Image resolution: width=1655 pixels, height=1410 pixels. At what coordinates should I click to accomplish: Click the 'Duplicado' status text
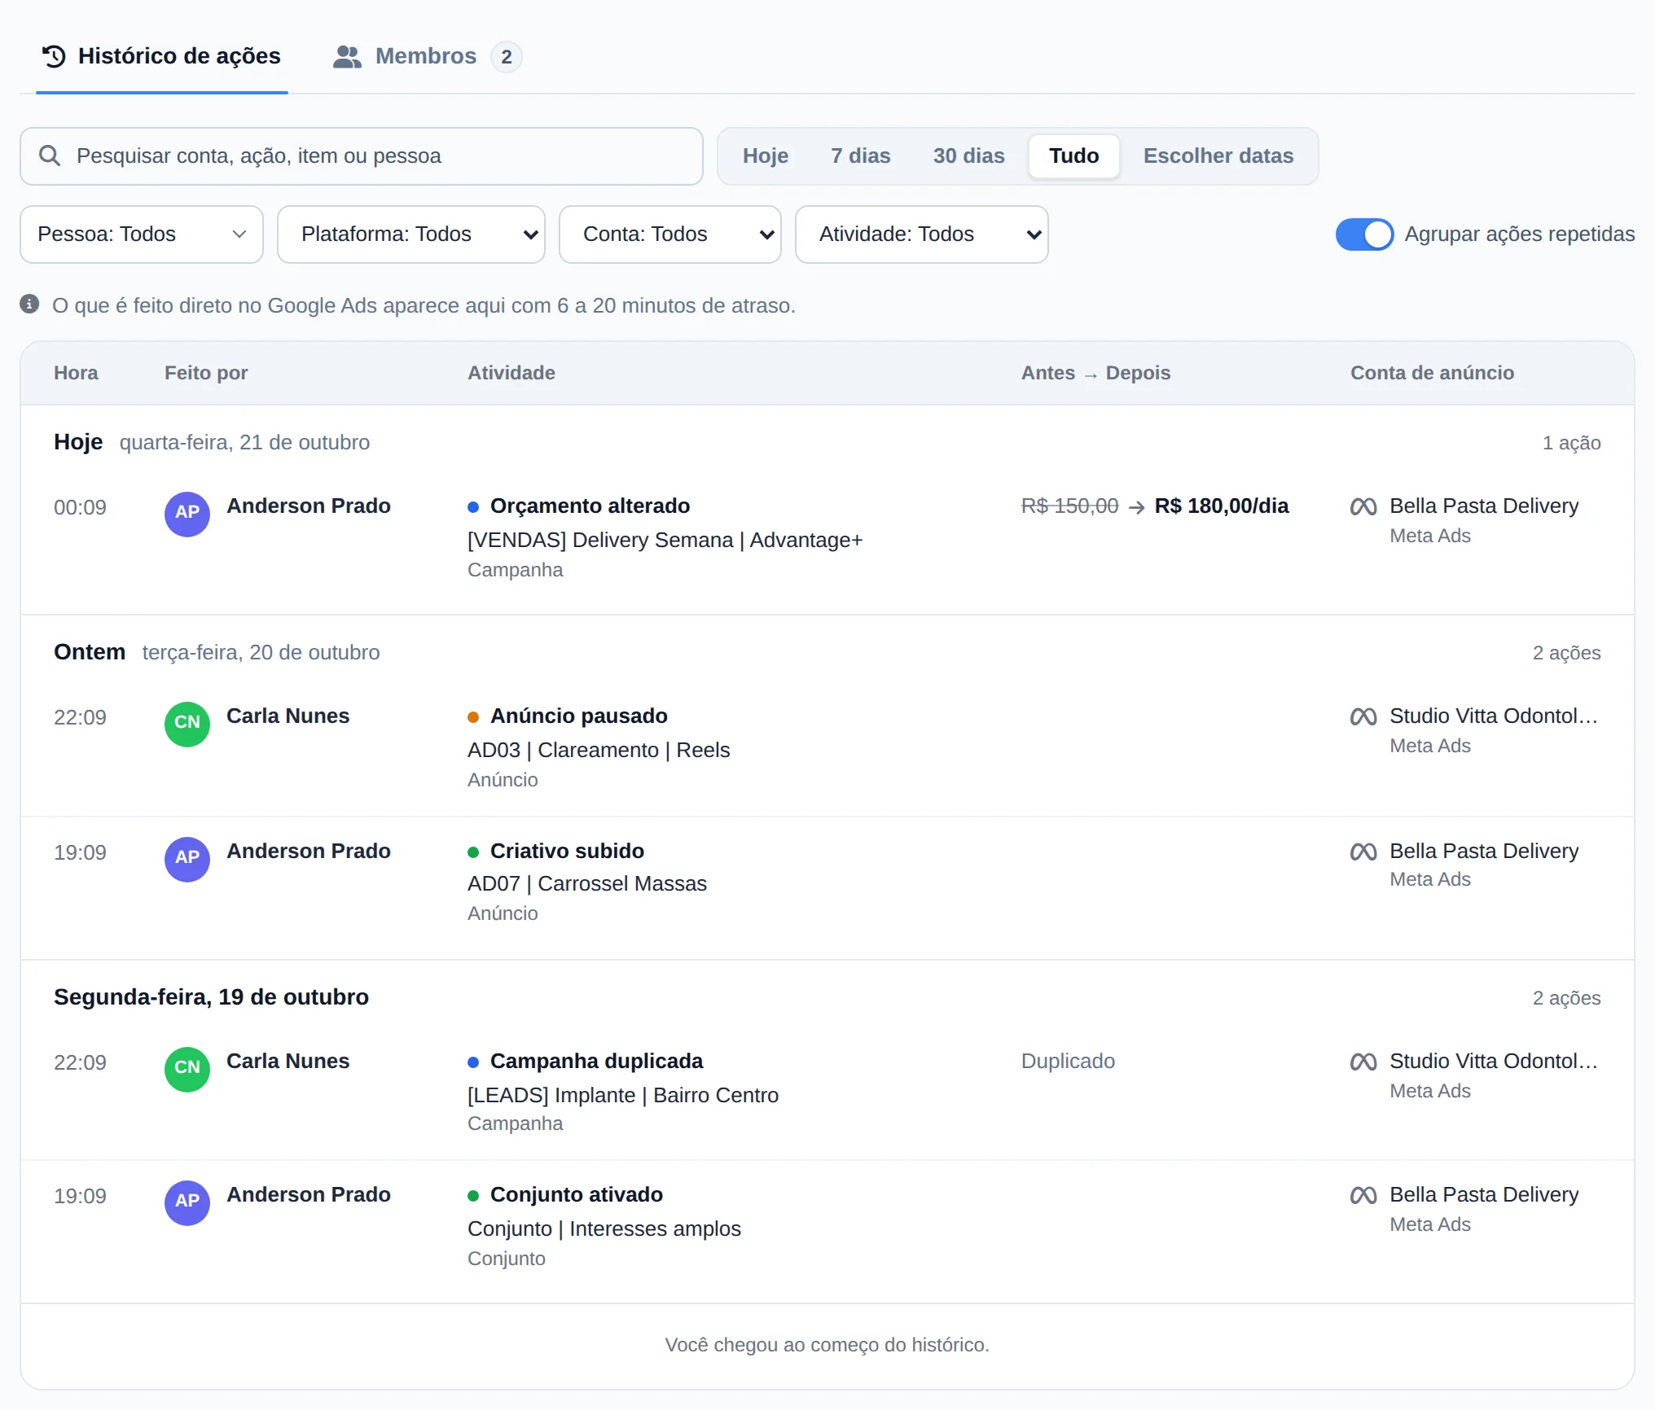(x=1068, y=1061)
